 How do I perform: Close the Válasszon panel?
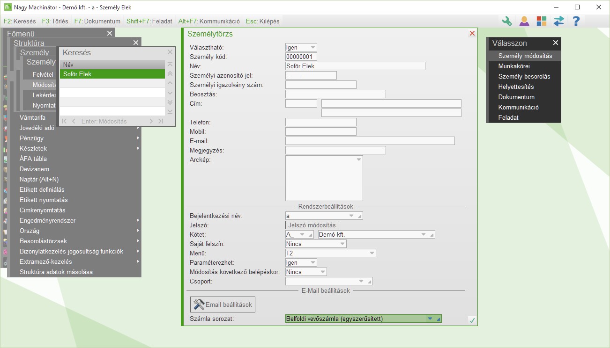(x=556, y=43)
